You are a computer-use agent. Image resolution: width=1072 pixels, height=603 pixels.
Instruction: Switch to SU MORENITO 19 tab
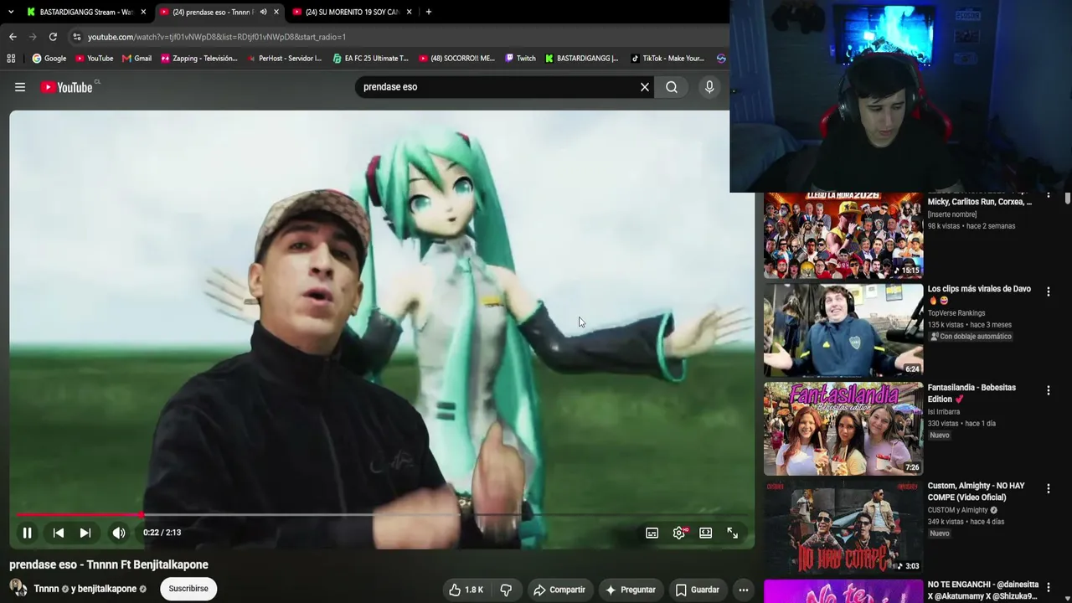(353, 12)
